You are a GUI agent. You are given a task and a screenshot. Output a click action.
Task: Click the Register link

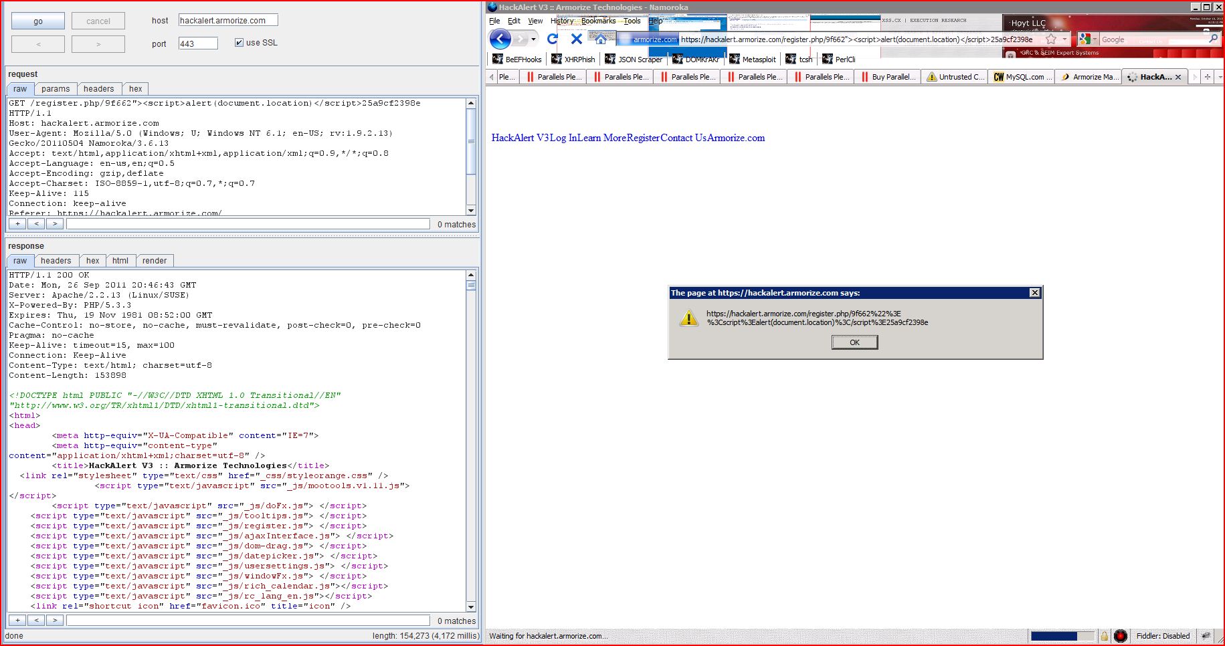(x=644, y=138)
